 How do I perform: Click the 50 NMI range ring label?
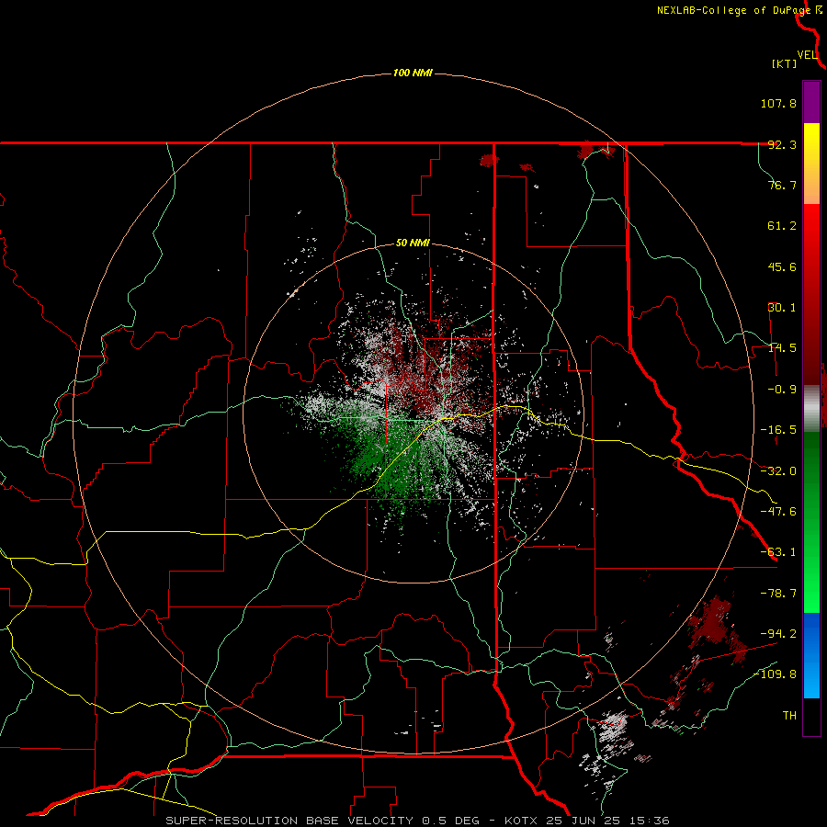413,244
